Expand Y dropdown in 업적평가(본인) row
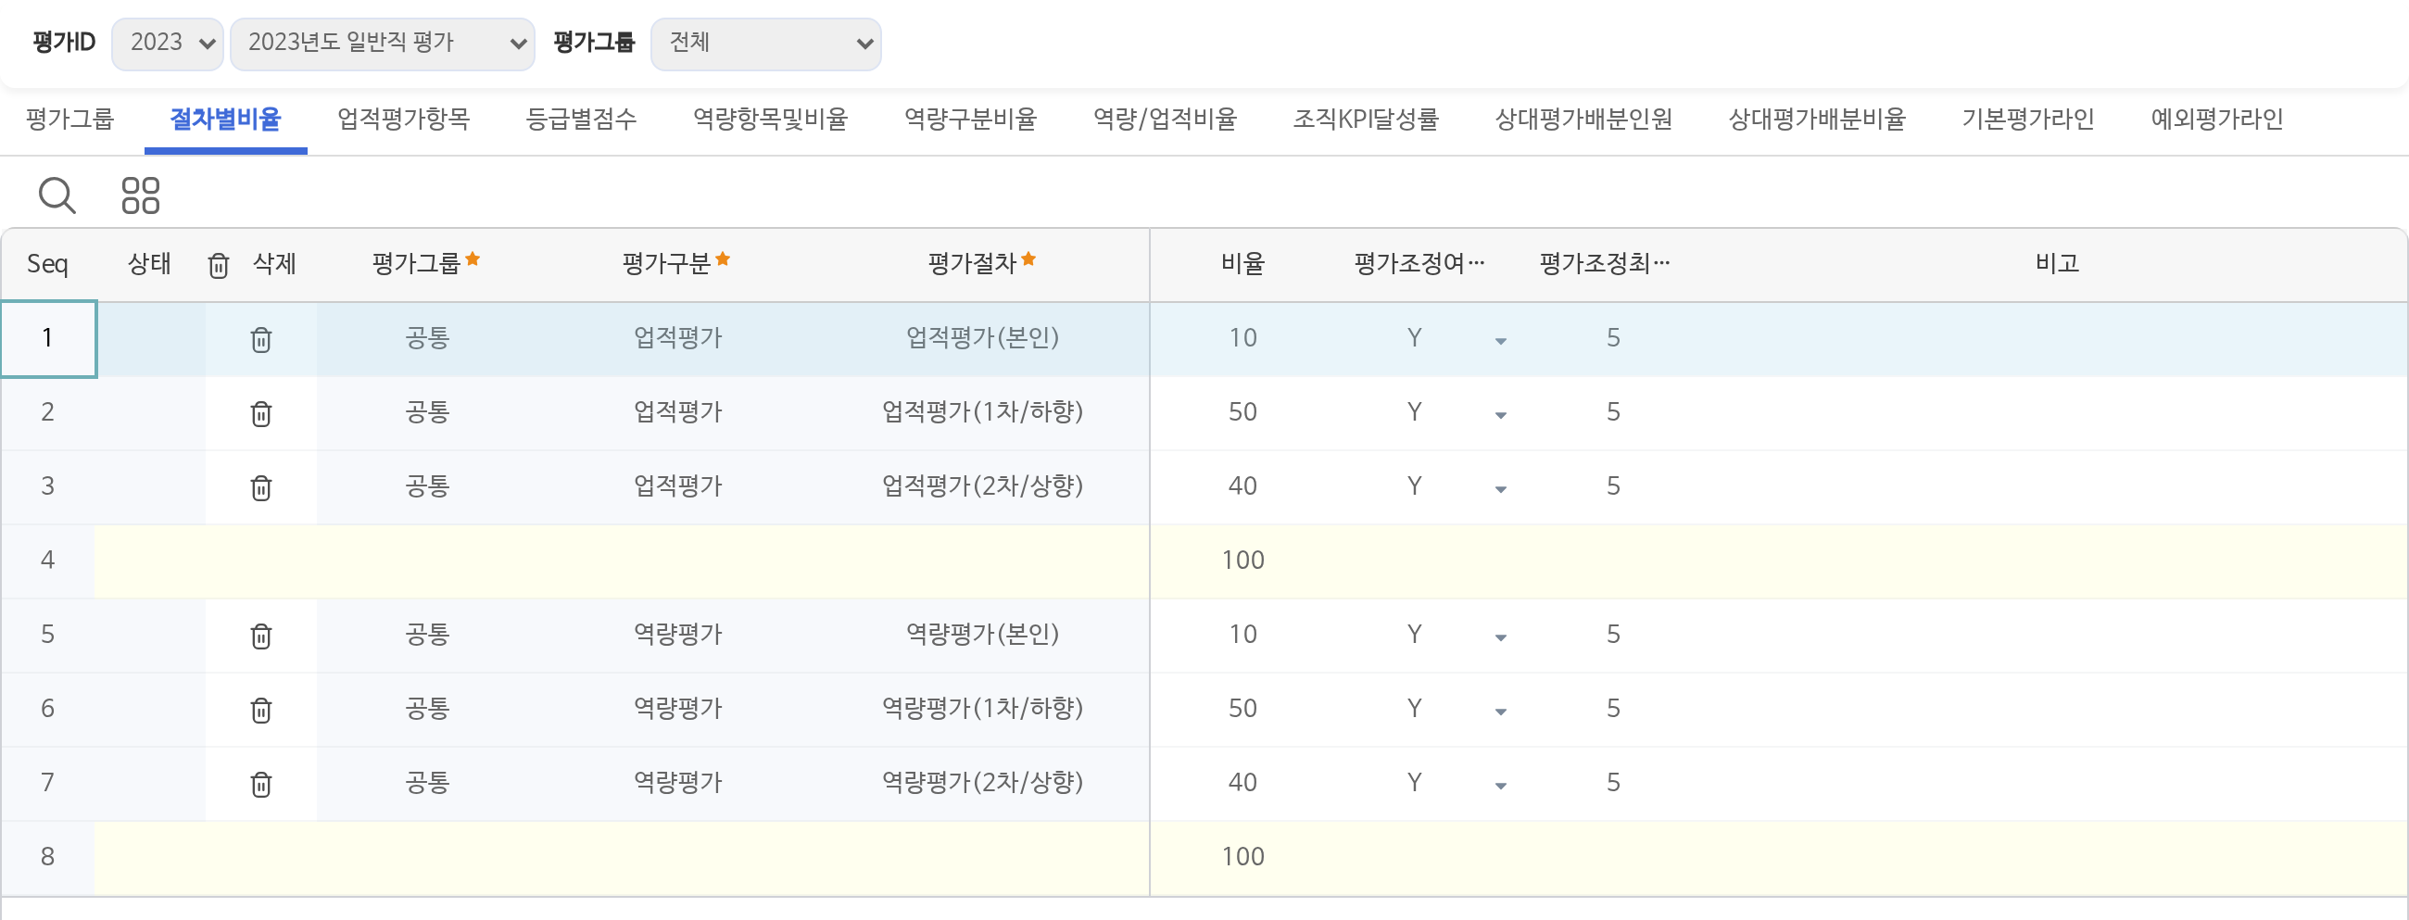2409x920 pixels. [1500, 341]
